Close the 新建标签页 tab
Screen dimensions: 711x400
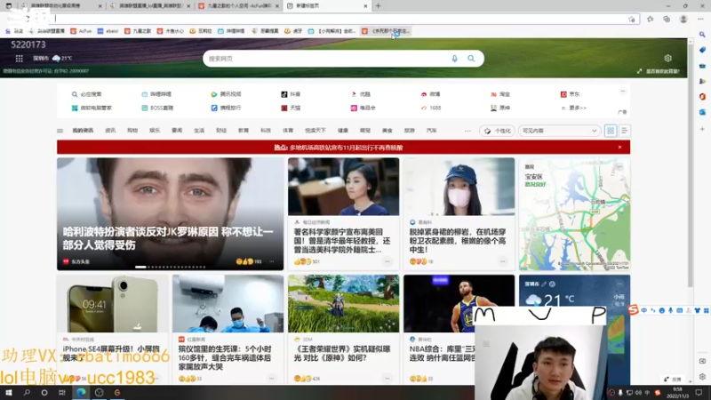[365, 6]
